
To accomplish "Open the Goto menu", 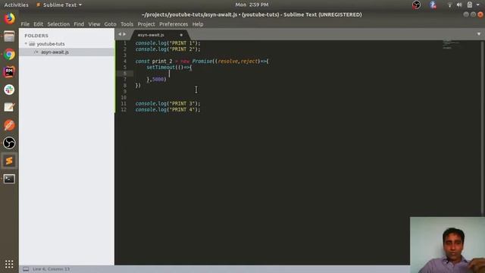I will point(110,24).
